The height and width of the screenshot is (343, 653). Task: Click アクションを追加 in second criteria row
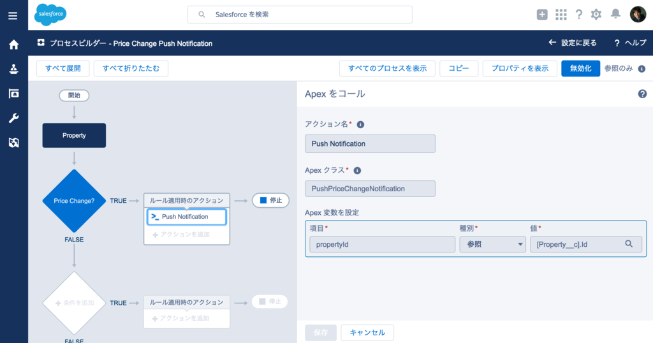click(181, 318)
